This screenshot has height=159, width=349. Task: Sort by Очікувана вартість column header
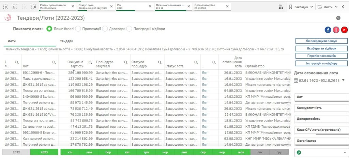(75, 64)
